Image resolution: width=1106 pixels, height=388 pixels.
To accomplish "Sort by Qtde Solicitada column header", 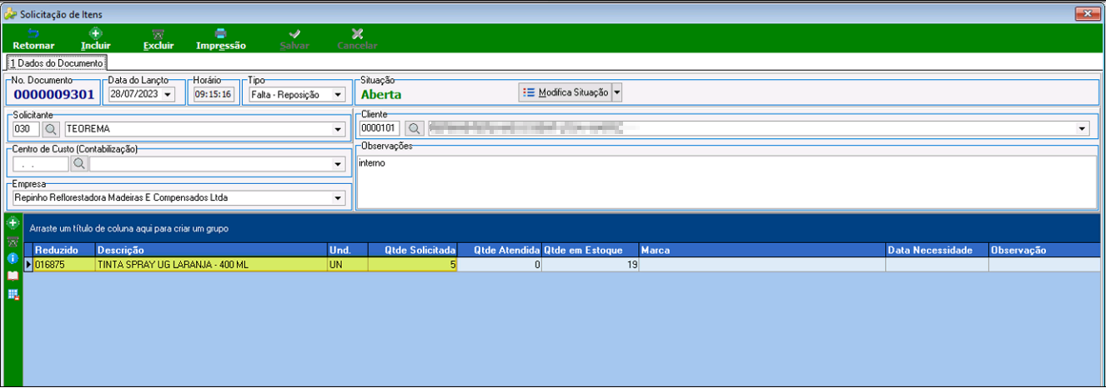I will [x=412, y=250].
